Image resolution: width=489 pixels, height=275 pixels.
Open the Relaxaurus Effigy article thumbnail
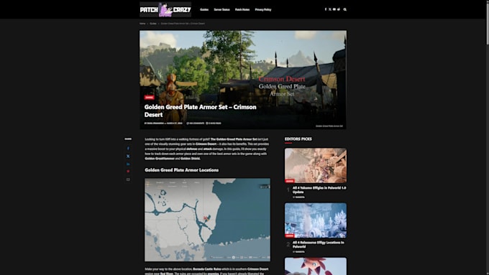(316, 220)
